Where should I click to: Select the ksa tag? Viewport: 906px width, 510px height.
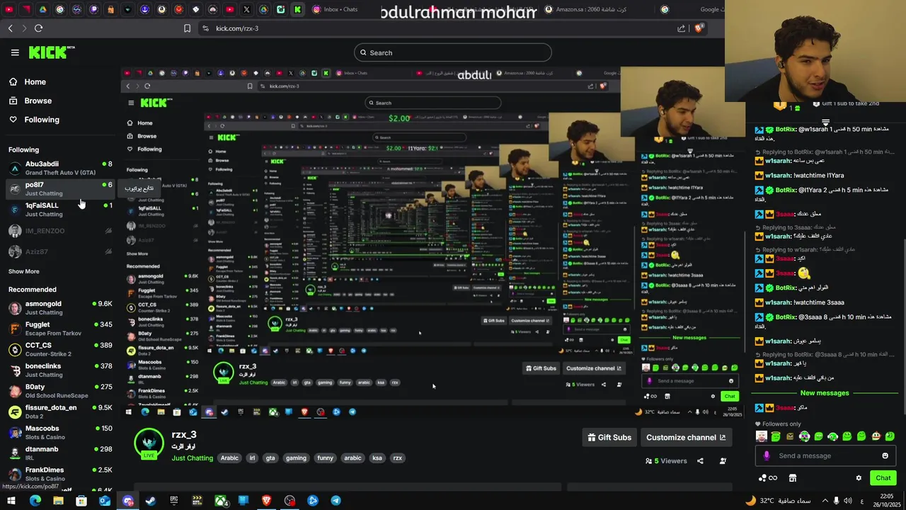pos(377,458)
